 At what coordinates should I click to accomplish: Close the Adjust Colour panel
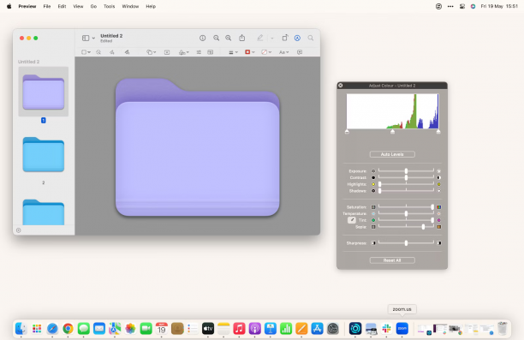coord(340,86)
